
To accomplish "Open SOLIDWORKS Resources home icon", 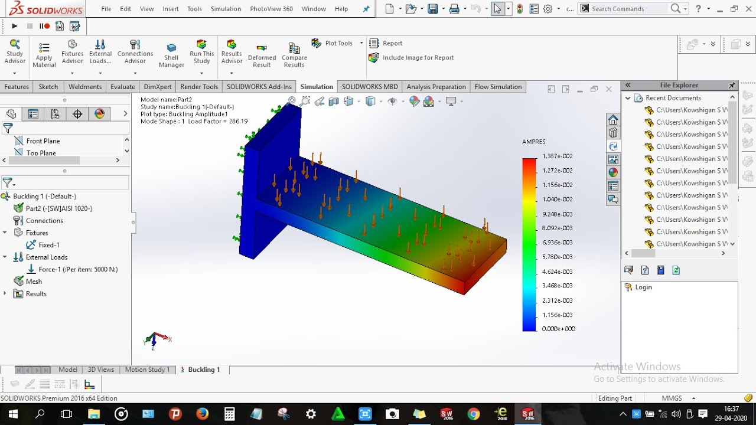I will pos(613,120).
